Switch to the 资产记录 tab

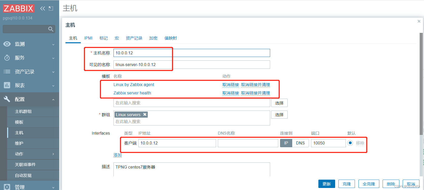(x=134, y=38)
